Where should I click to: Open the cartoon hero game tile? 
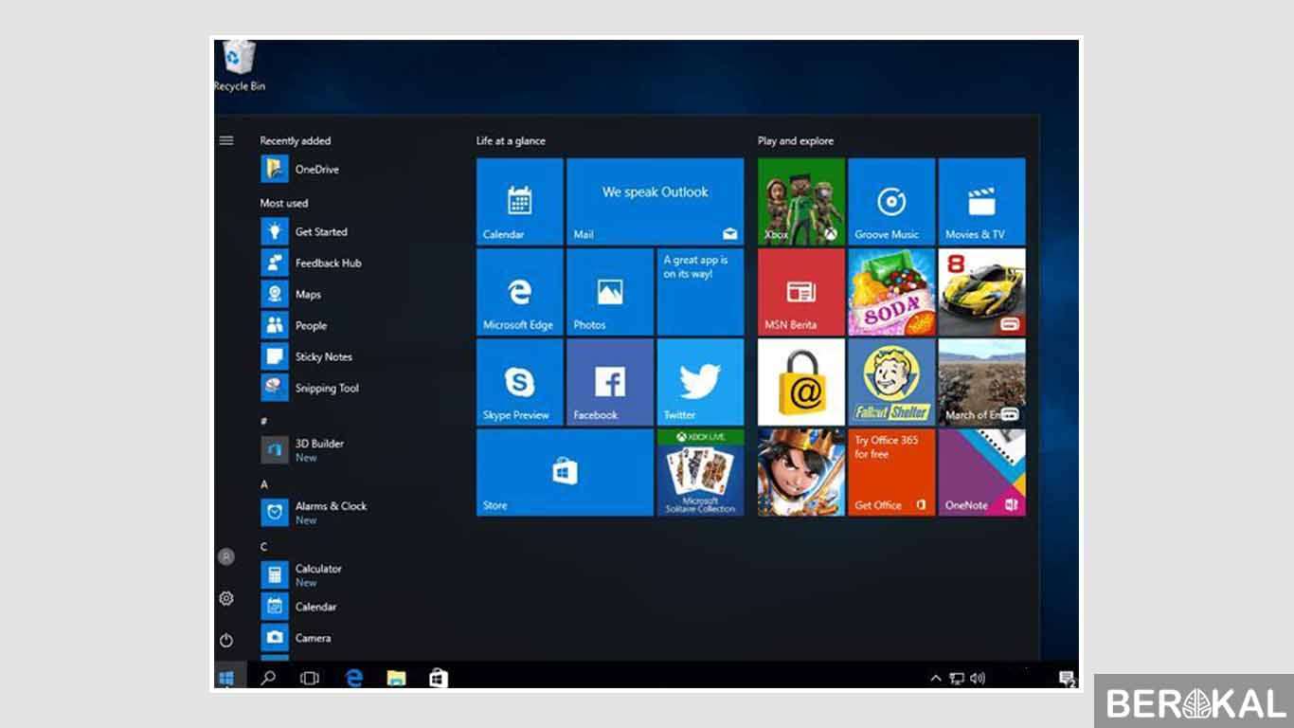pyautogui.click(x=800, y=472)
